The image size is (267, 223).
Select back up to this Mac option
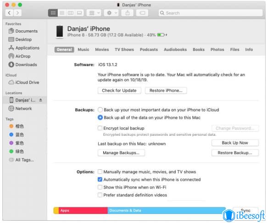100,117
